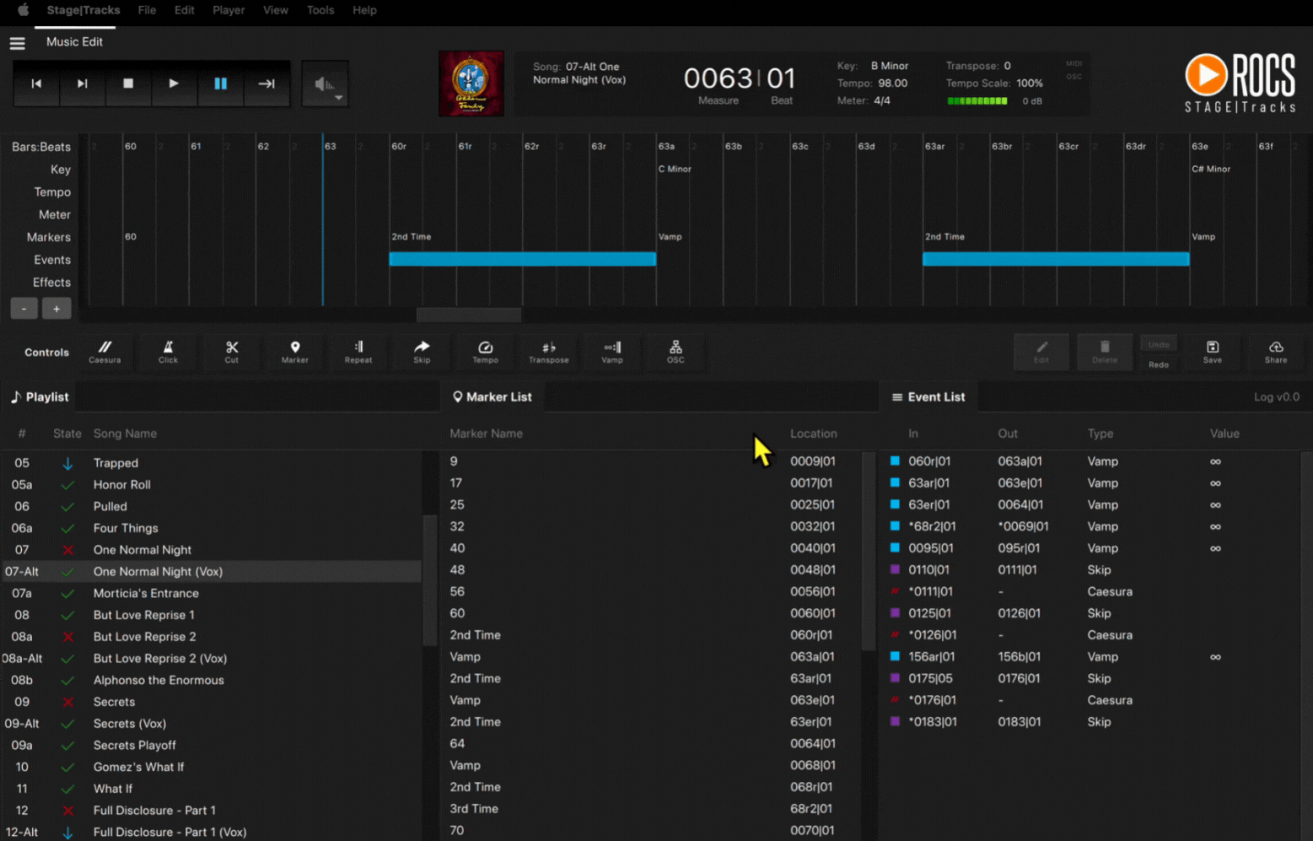Viewport: 1313px width, 841px height.
Task: Click the Delete trash button
Action: [x=1105, y=352]
